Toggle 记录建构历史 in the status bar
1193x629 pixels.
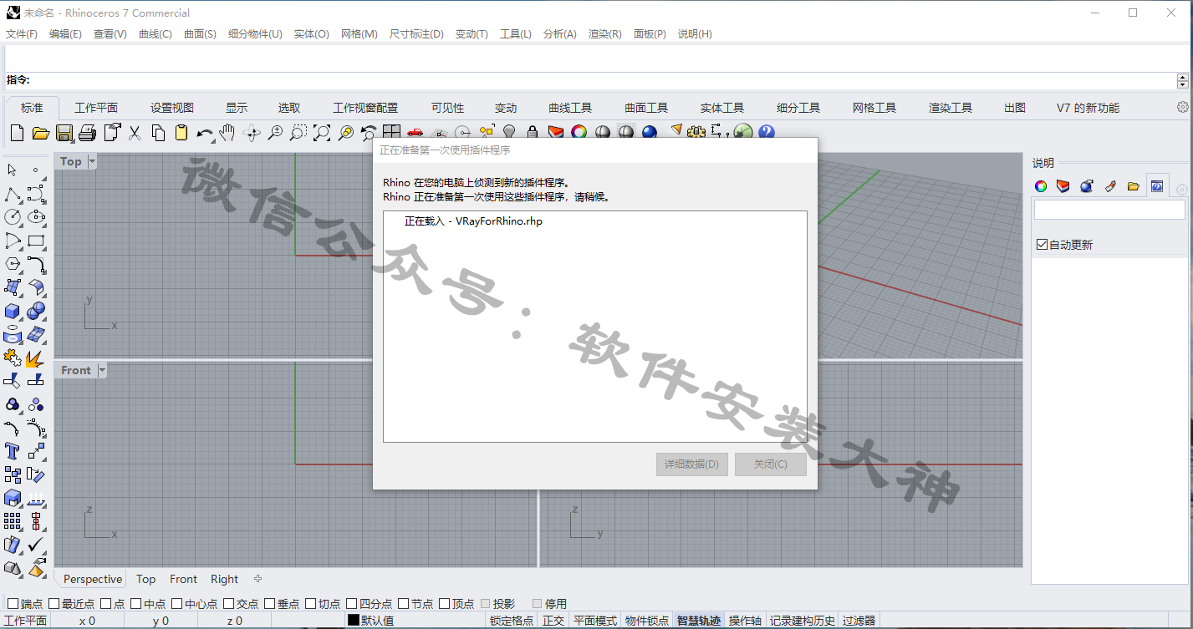pos(803,621)
